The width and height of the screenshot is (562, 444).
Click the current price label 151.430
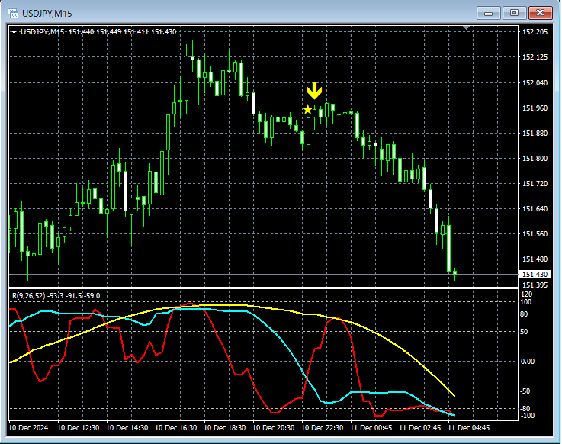click(x=535, y=275)
